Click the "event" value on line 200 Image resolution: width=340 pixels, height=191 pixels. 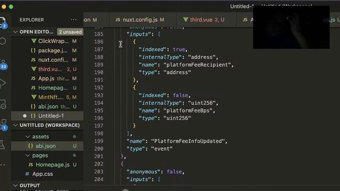161,149
